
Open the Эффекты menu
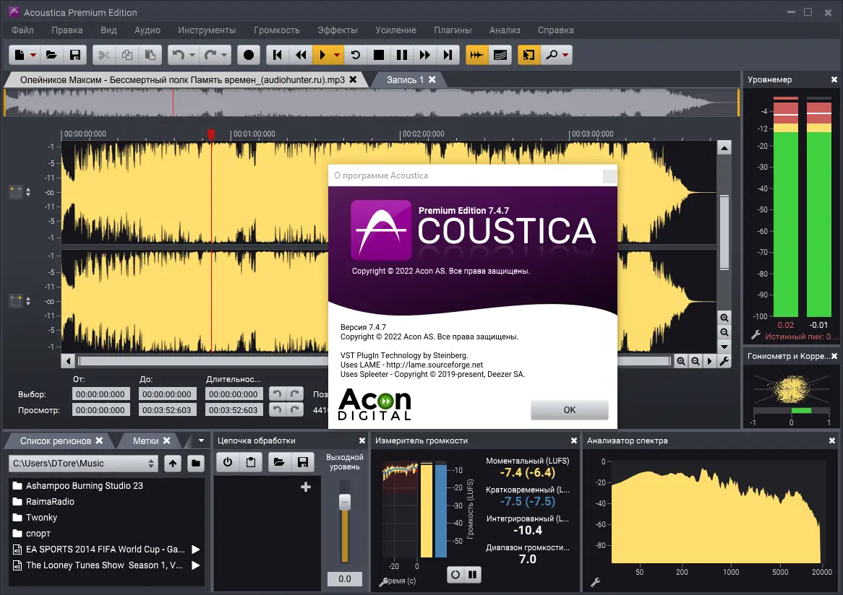[x=337, y=30]
